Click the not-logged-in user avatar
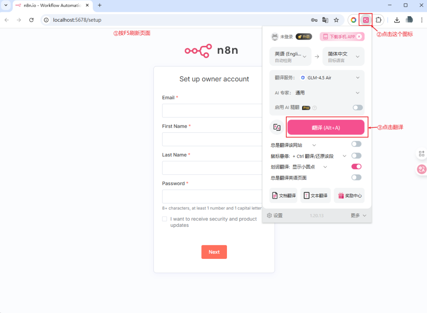Screen dimensions: 427x313 (x=274, y=36)
